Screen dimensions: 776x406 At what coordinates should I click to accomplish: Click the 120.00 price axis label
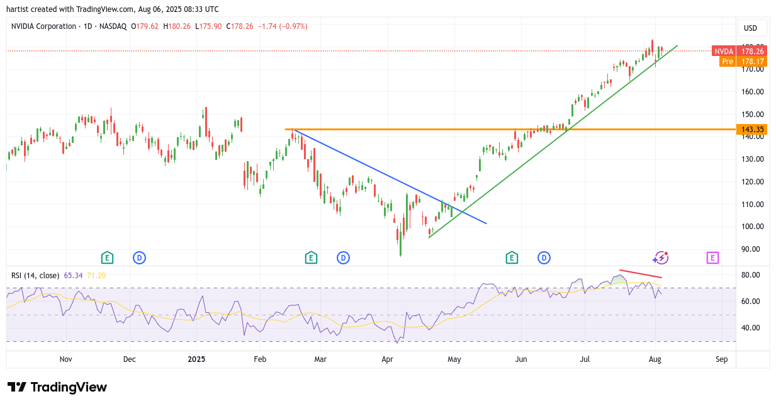pos(753,182)
